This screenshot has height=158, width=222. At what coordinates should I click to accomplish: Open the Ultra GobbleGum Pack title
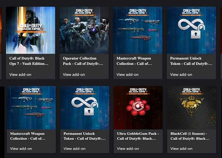click(138, 136)
